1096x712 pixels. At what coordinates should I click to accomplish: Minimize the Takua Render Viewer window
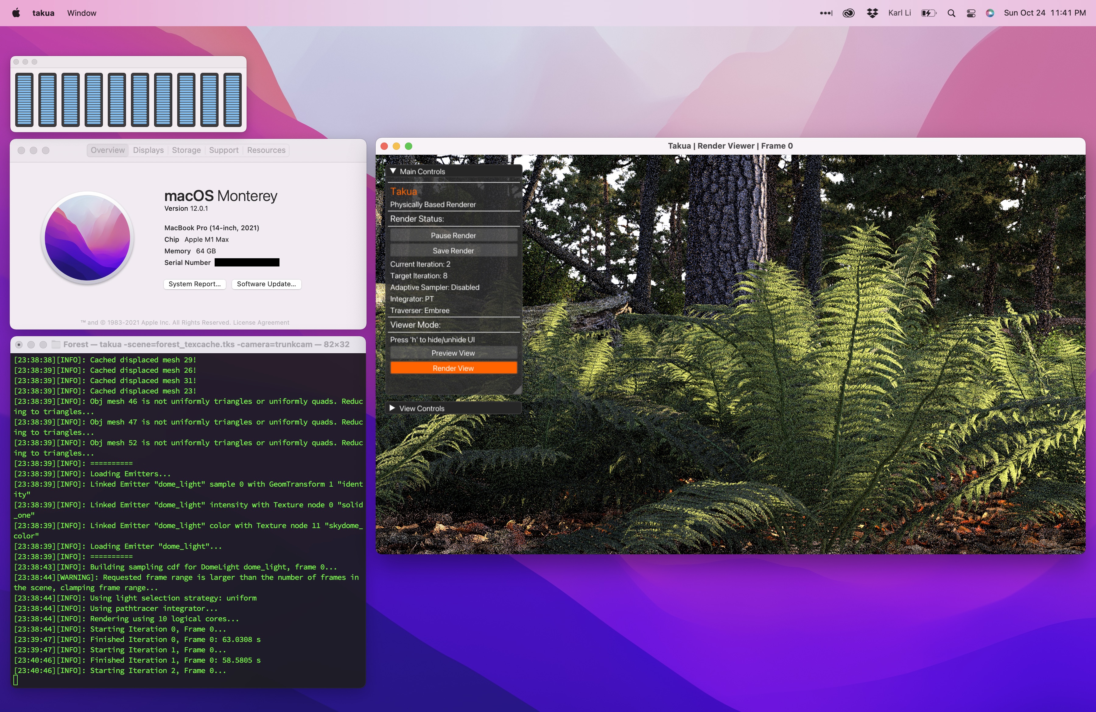pyautogui.click(x=396, y=146)
